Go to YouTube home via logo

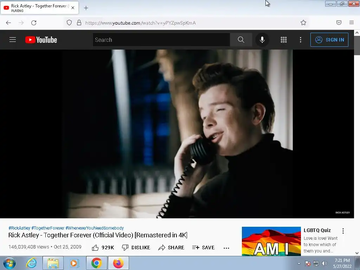tap(41, 40)
